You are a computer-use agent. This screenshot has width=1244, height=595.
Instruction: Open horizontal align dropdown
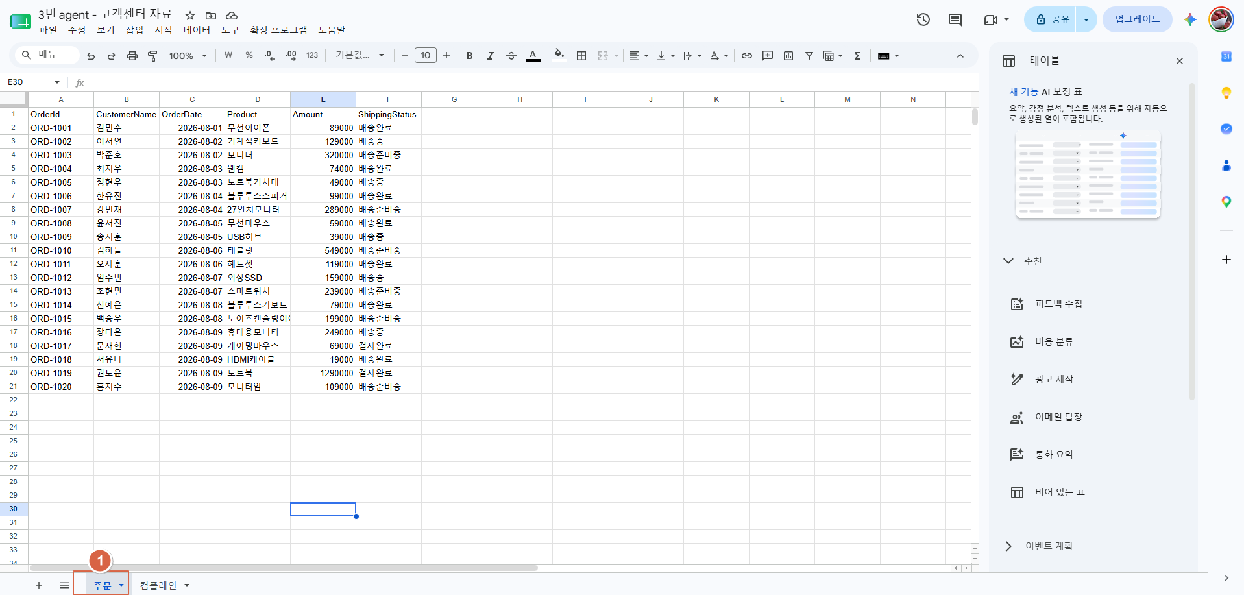tap(639, 56)
